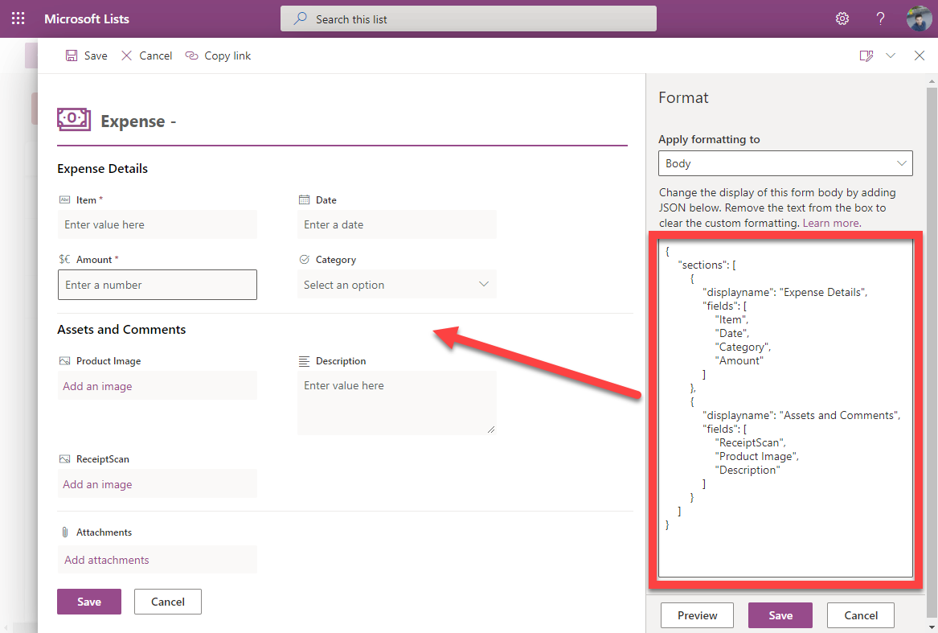The image size is (938, 633).
Task: Click the Search this list box
Action: coord(468,18)
